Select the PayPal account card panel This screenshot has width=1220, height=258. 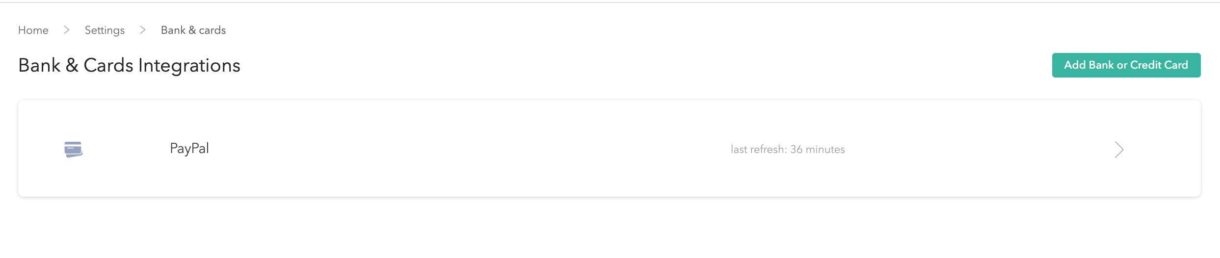[x=610, y=149]
